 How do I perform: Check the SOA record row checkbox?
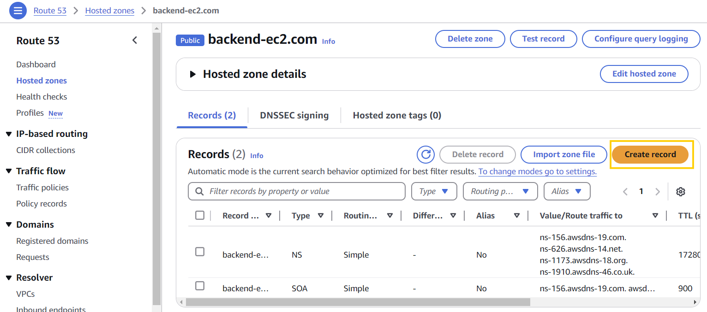pos(200,286)
